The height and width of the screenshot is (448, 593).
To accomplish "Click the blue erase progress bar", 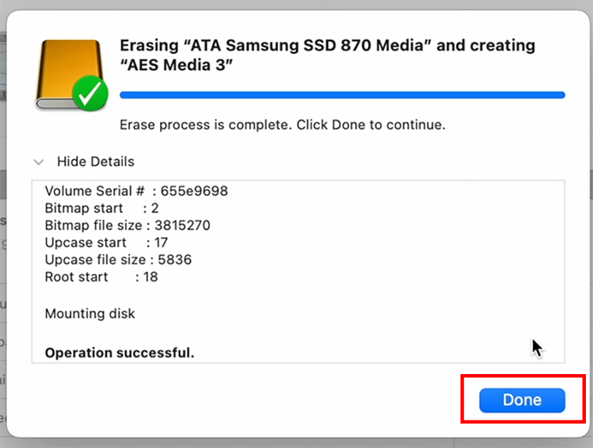I will (342, 95).
